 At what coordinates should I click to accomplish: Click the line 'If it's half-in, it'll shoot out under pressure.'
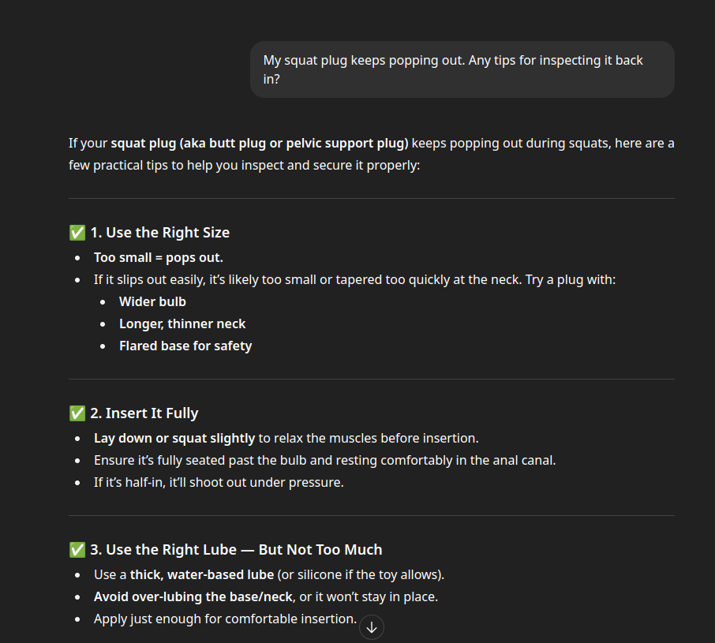pyautogui.click(x=219, y=482)
